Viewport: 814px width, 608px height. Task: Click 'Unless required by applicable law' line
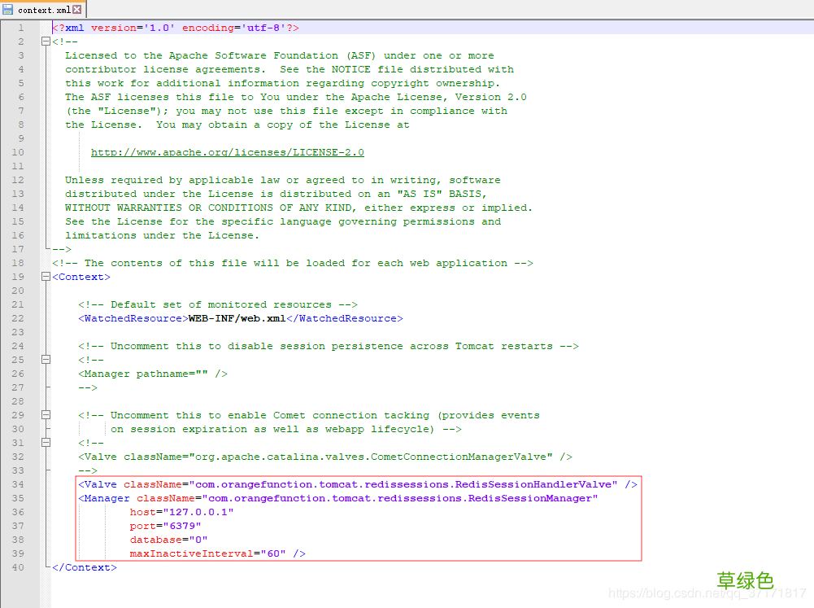coord(283,180)
